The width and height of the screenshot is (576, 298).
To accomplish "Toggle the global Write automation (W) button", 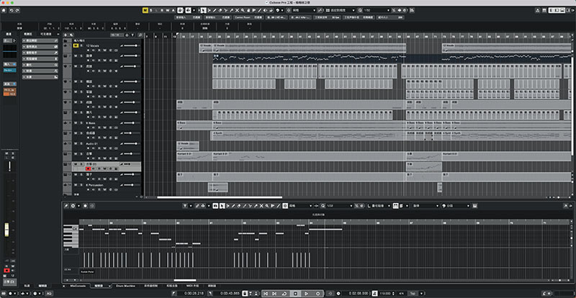I will click(167, 10).
